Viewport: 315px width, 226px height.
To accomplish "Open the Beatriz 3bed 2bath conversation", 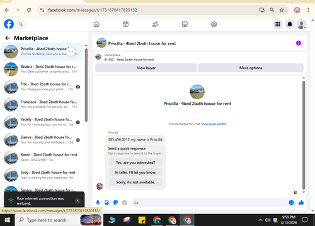I will (x=42, y=69).
